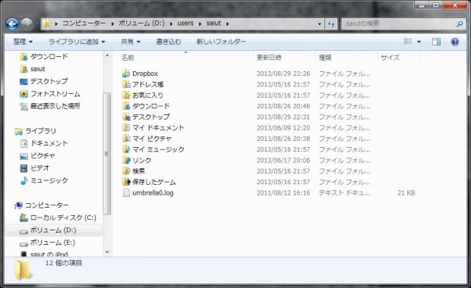Screen dimensions: 471x288
Task: Create a 新しいフォルダー
Action: coord(221,42)
